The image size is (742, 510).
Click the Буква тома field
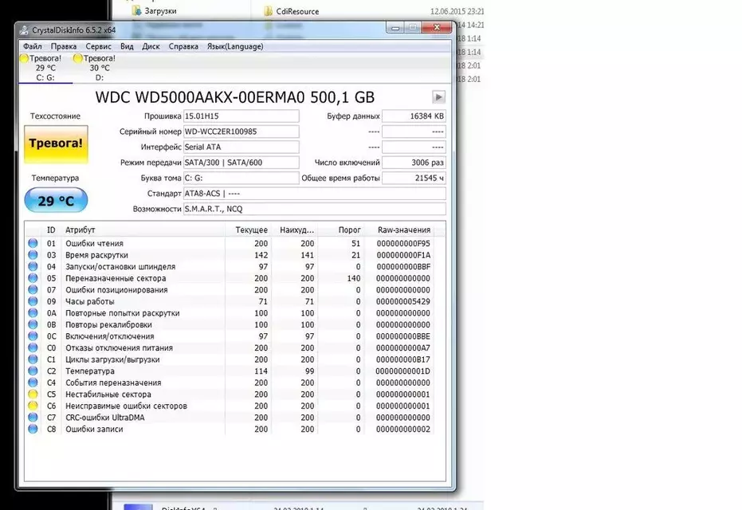coord(241,178)
